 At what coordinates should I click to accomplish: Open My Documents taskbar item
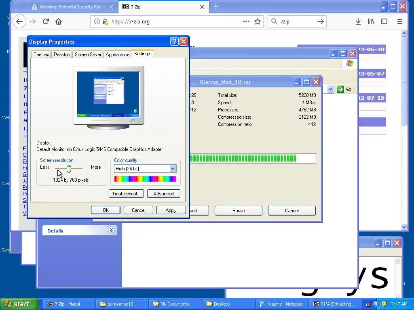click(x=175, y=304)
